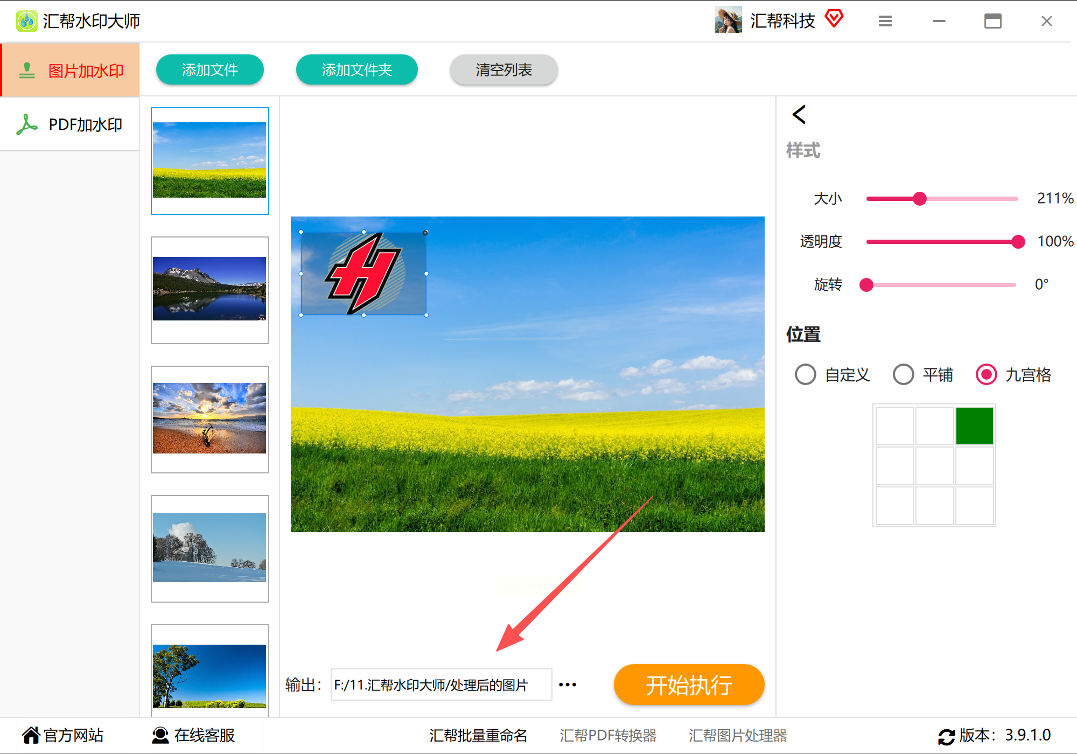The height and width of the screenshot is (754, 1077).
Task: Open the hamburger menu in title bar
Action: 885,22
